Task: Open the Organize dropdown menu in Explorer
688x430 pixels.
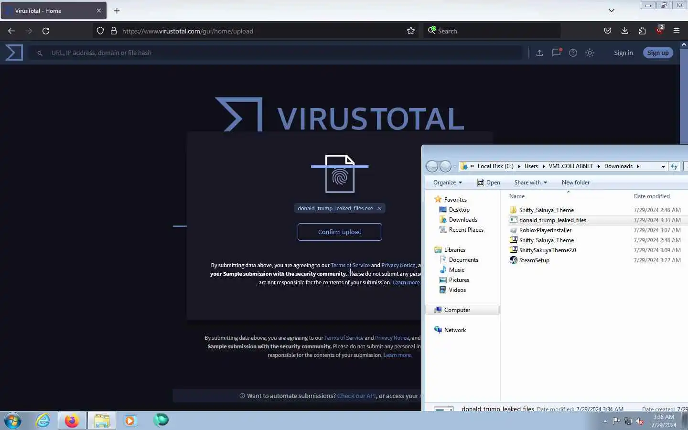Action: (x=448, y=183)
